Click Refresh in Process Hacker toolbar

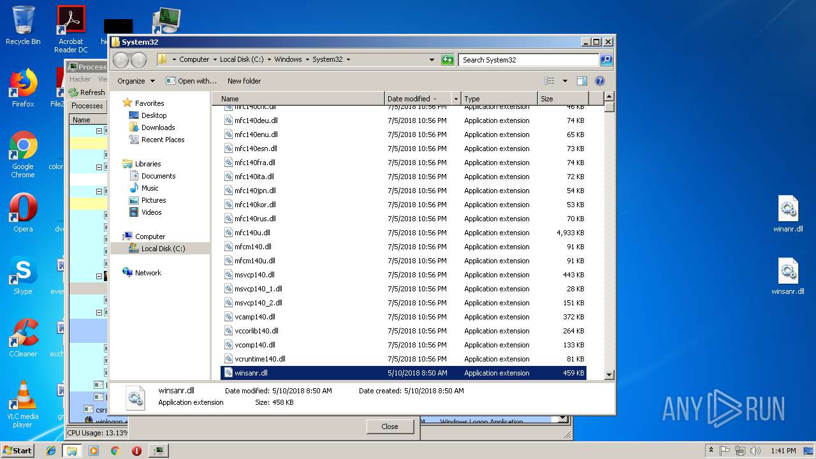pos(87,92)
